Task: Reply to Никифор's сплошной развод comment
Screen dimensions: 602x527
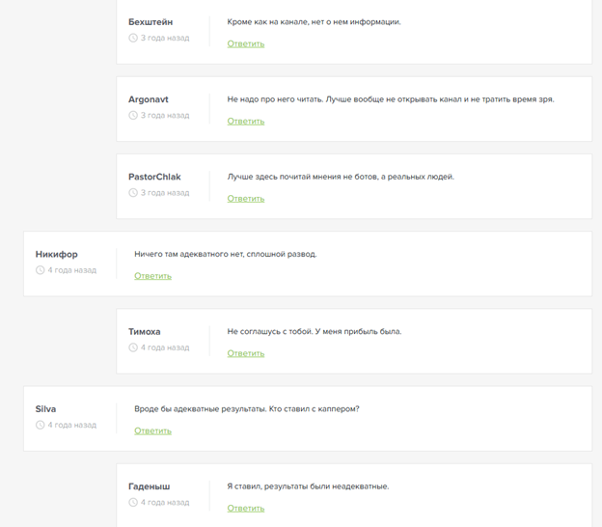Action: click(x=152, y=276)
